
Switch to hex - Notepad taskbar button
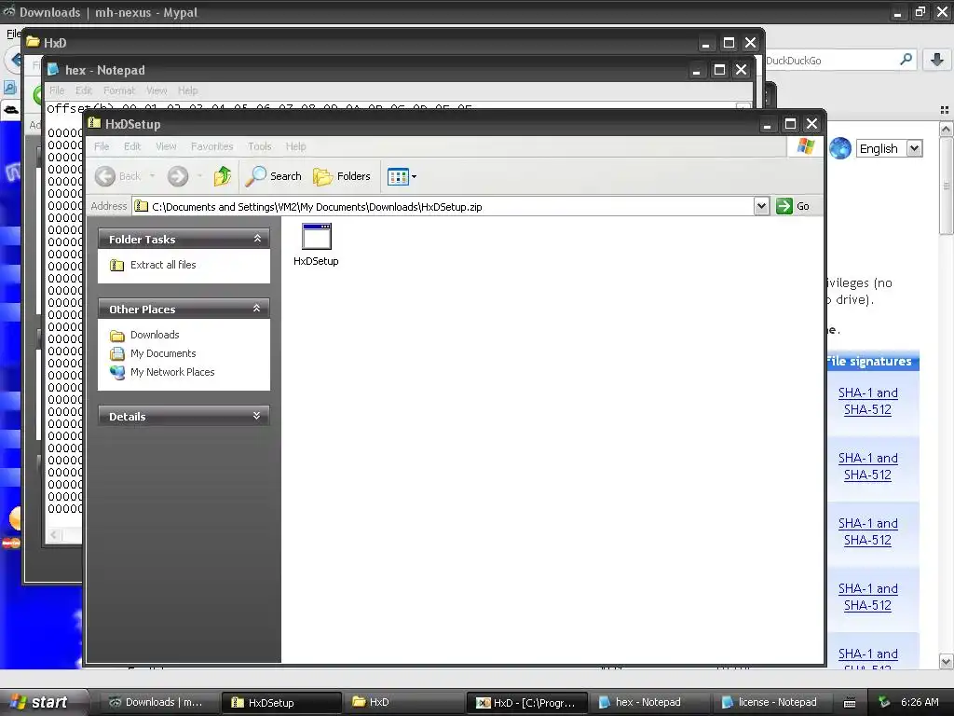point(648,703)
